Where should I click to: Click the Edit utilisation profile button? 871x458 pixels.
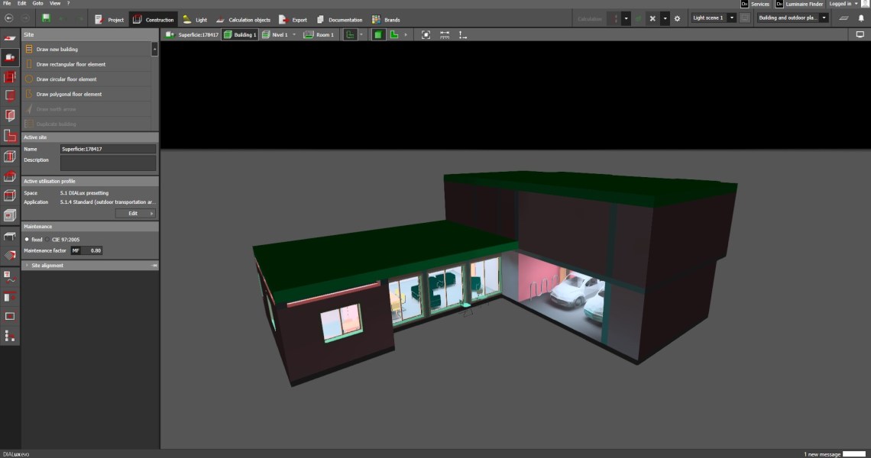(135, 214)
